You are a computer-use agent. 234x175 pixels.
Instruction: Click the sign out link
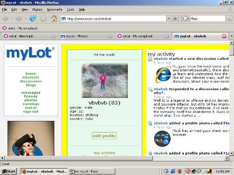pyautogui.click(x=31, y=112)
